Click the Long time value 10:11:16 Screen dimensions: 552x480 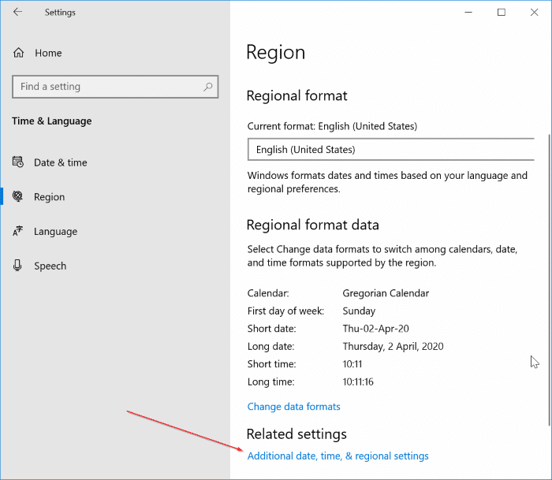tap(358, 381)
